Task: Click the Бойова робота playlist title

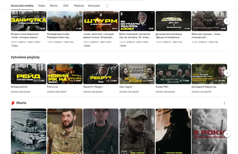Action: (19, 87)
